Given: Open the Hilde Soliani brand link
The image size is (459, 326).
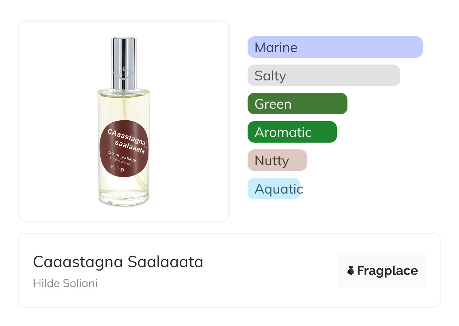Looking at the screenshot, I should click(x=65, y=283).
